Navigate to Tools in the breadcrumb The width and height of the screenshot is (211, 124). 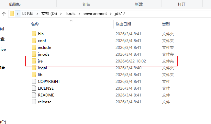(70, 14)
